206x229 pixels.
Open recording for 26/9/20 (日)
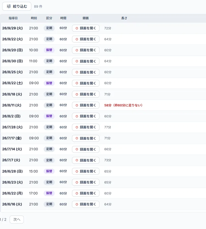pos(86,50)
